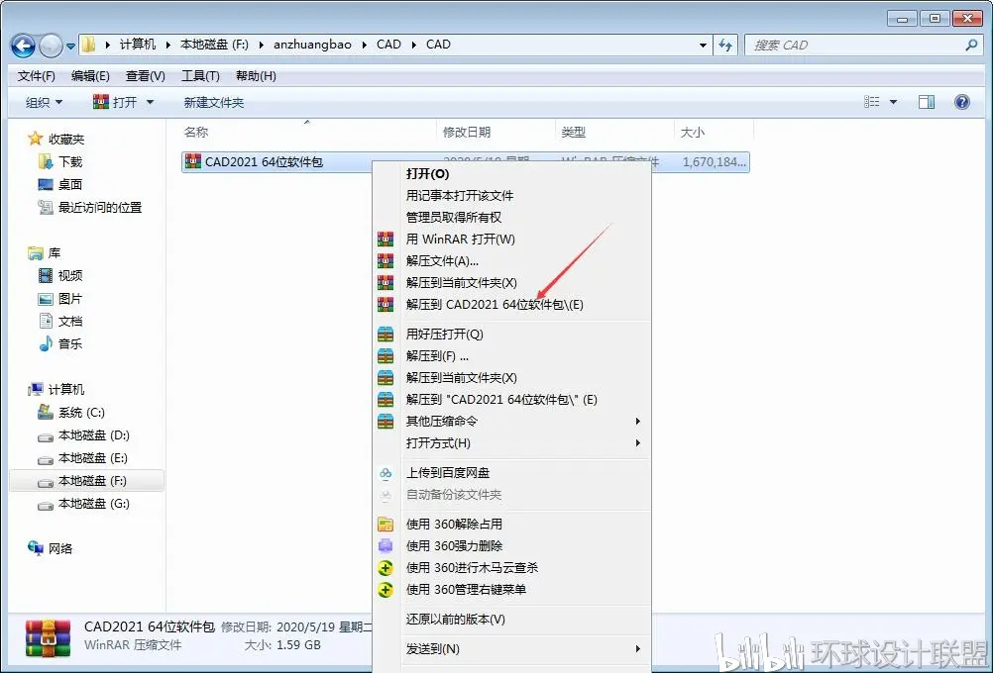The height and width of the screenshot is (673, 993).
Task: Open the 文件(F) menu
Action: 36,76
